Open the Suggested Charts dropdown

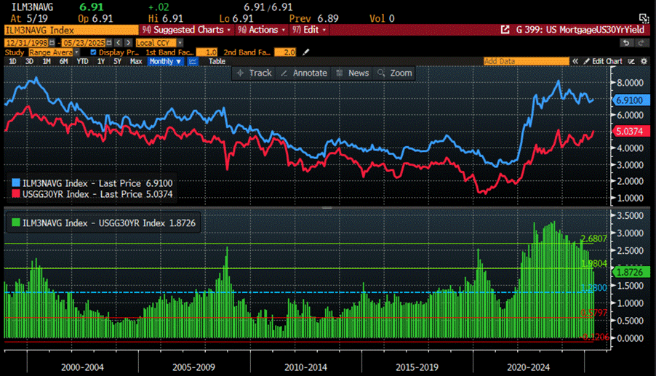[x=187, y=30]
